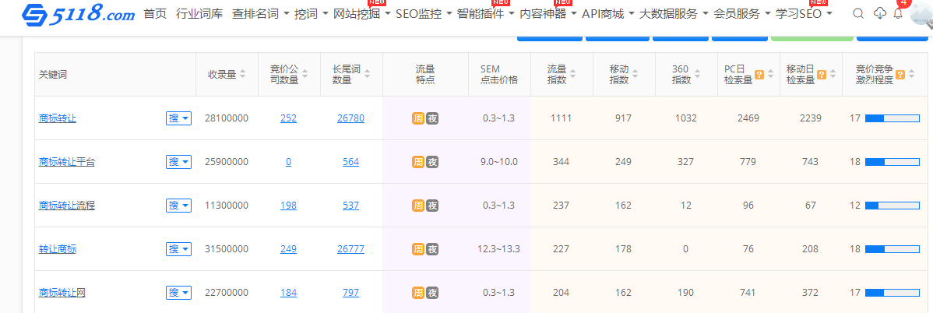Image resolution: width=933 pixels, height=313 pixels.
Task: Open 搜 dropdown for 商标转让网
Action: click(178, 293)
